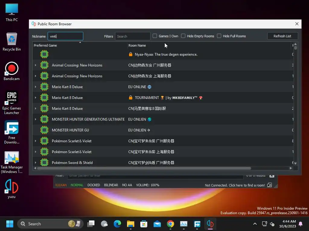Toggle NO AA setting in status bar
The image size is (309, 231).
coord(127,185)
